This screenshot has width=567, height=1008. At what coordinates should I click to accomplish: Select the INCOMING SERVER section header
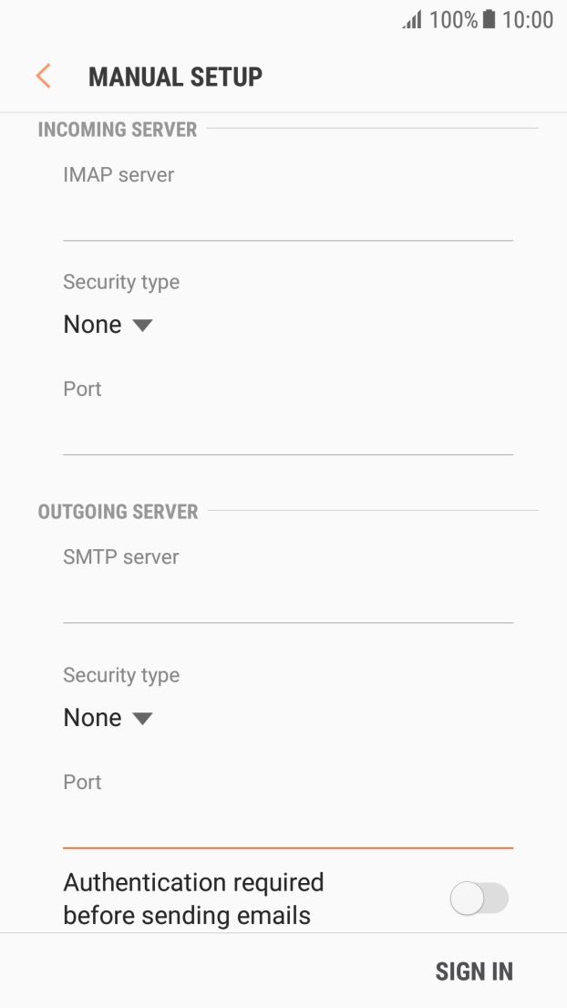(x=117, y=130)
